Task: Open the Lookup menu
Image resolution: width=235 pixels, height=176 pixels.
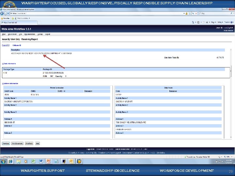Action: point(40,34)
